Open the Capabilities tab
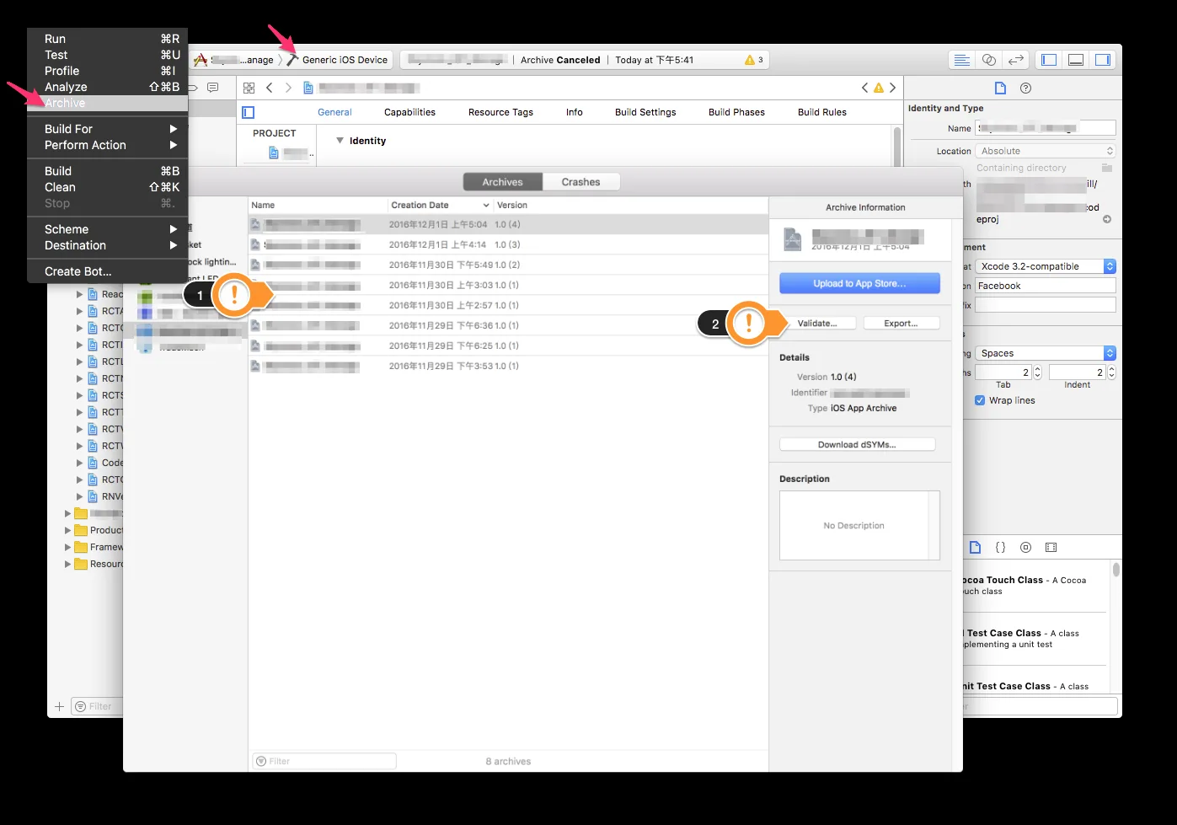The height and width of the screenshot is (825, 1177). pyautogui.click(x=409, y=112)
